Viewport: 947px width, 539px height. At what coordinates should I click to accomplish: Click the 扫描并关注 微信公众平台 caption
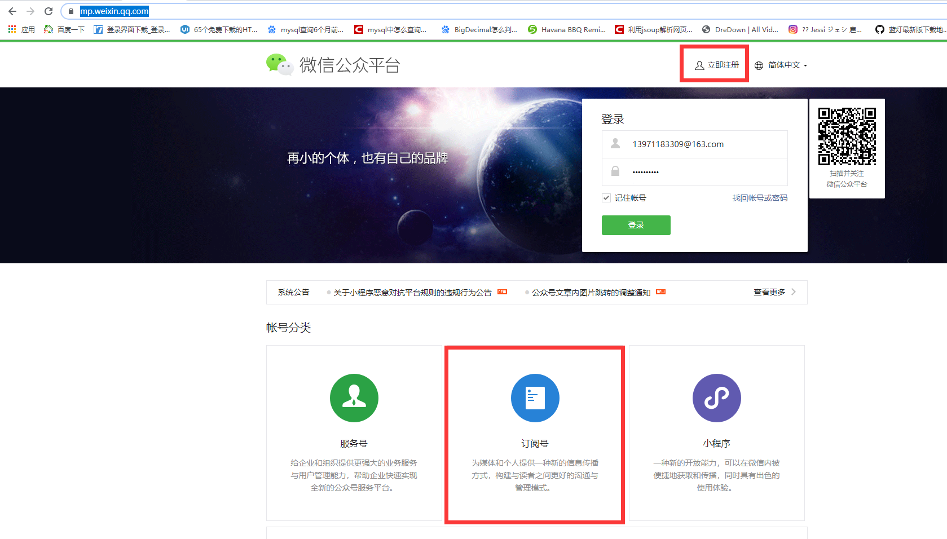(847, 179)
